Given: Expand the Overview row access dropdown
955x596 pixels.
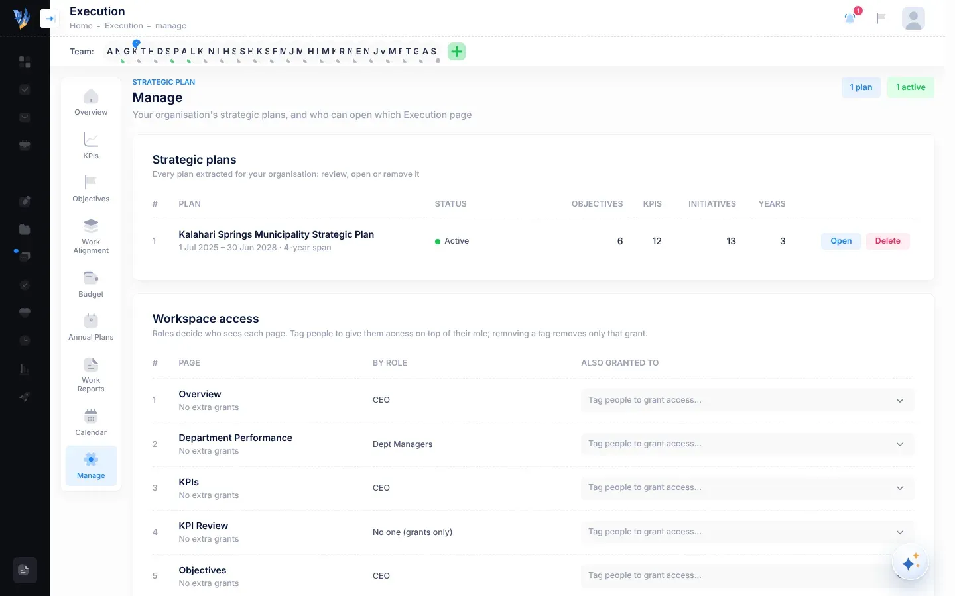Looking at the screenshot, I should pos(747,400).
